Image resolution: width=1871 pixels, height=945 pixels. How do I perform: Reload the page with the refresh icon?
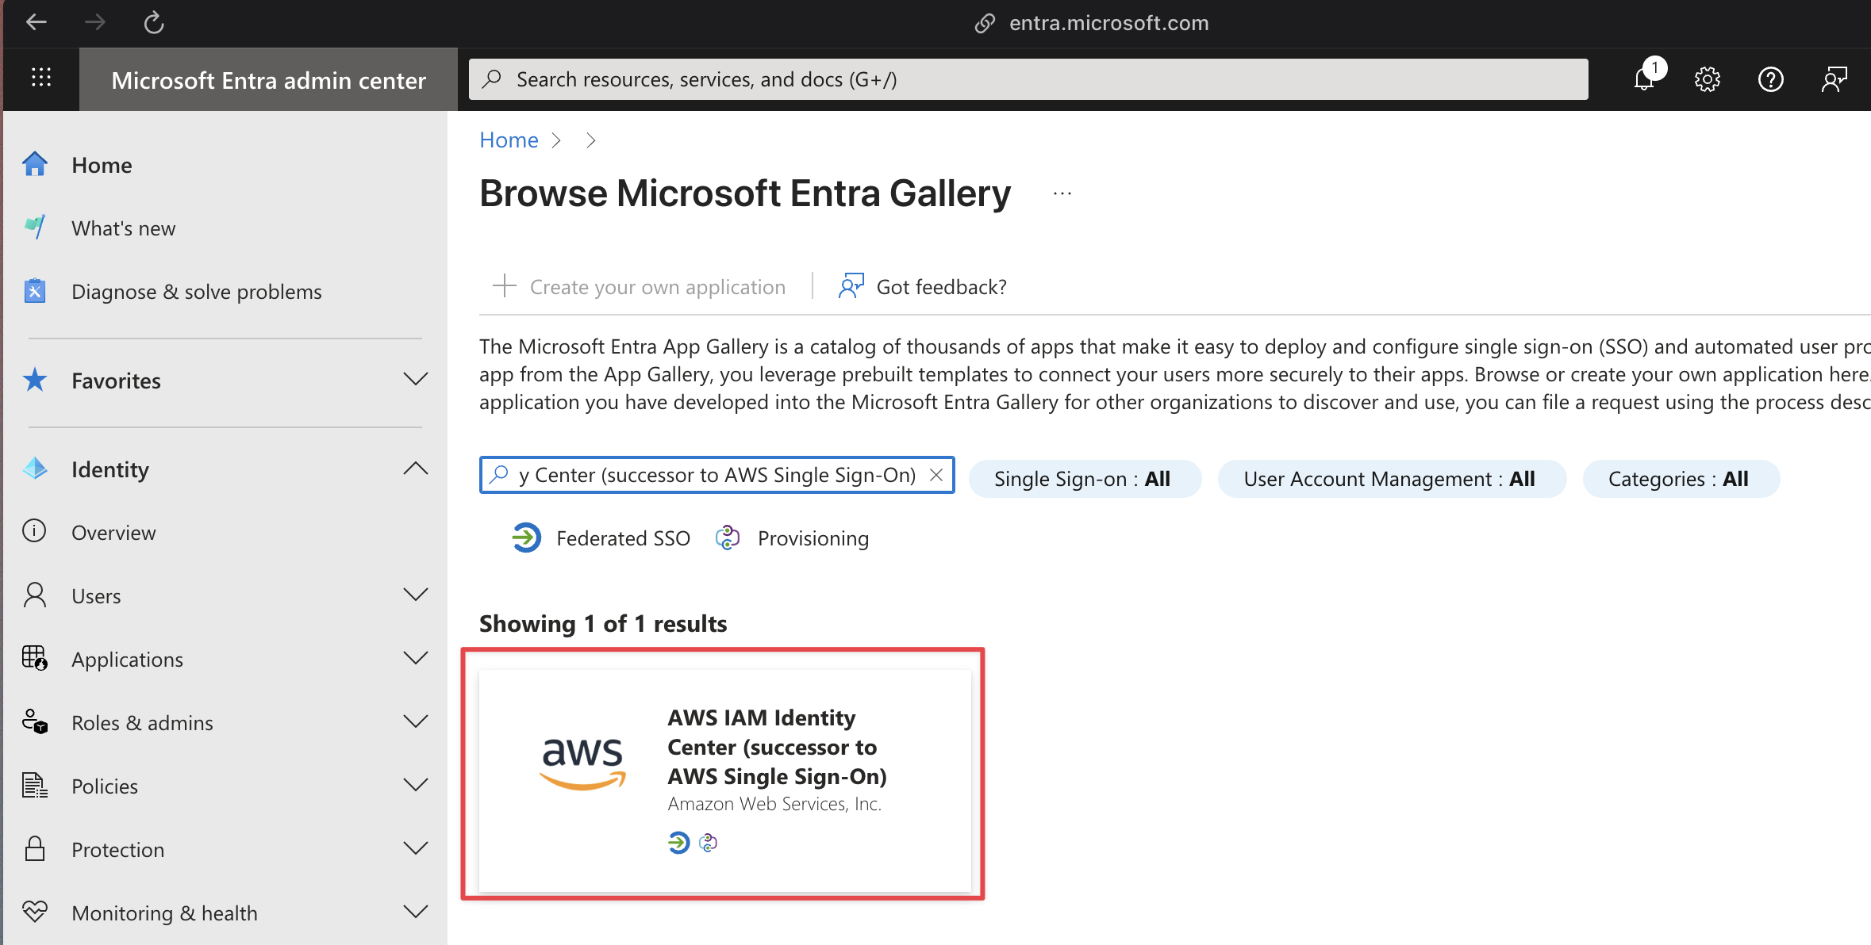[x=154, y=22]
